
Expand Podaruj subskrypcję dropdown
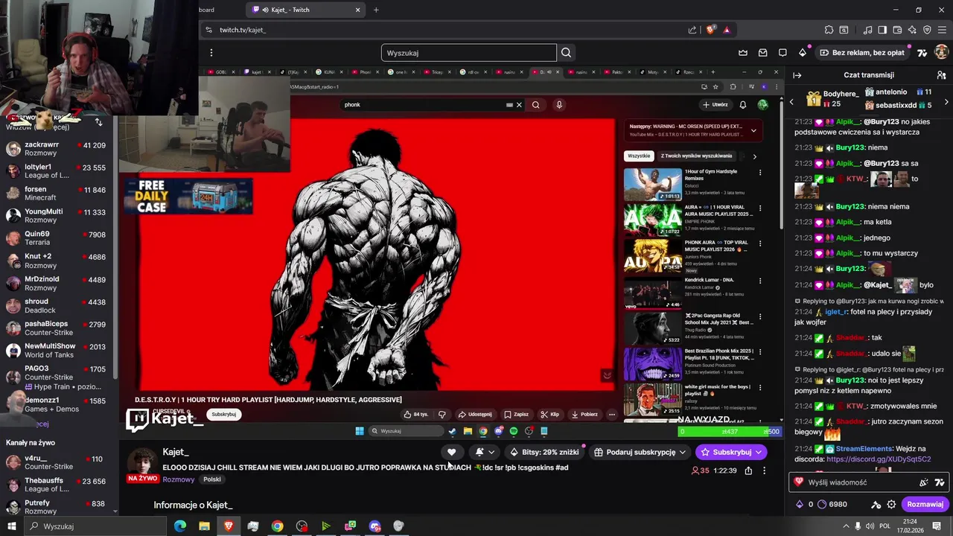pos(682,452)
